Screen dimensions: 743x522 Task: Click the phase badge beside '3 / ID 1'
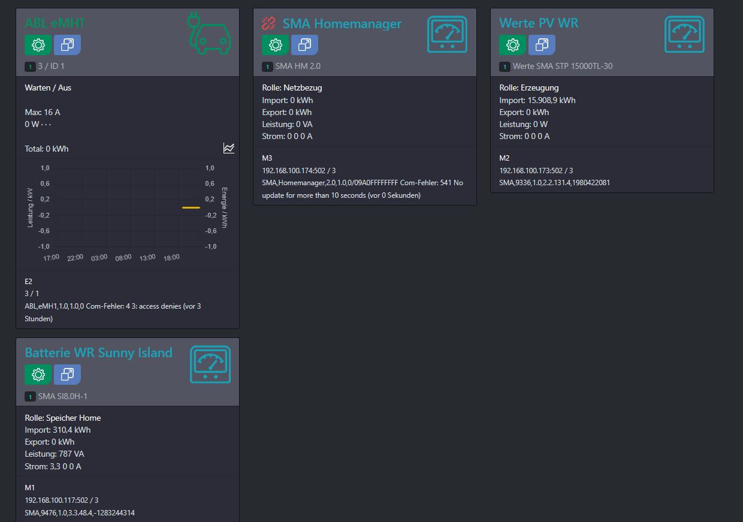pyautogui.click(x=30, y=67)
